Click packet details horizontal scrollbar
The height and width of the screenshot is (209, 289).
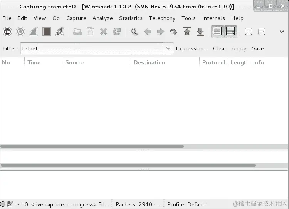(128, 166)
